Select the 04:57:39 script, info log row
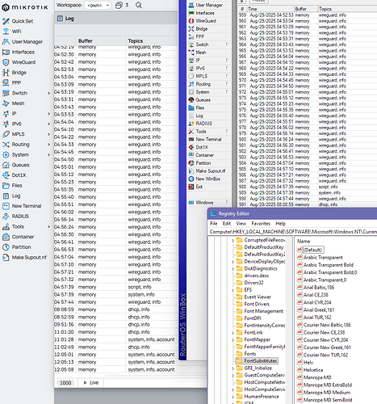The image size is (377, 404). pyautogui.click(x=115, y=287)
